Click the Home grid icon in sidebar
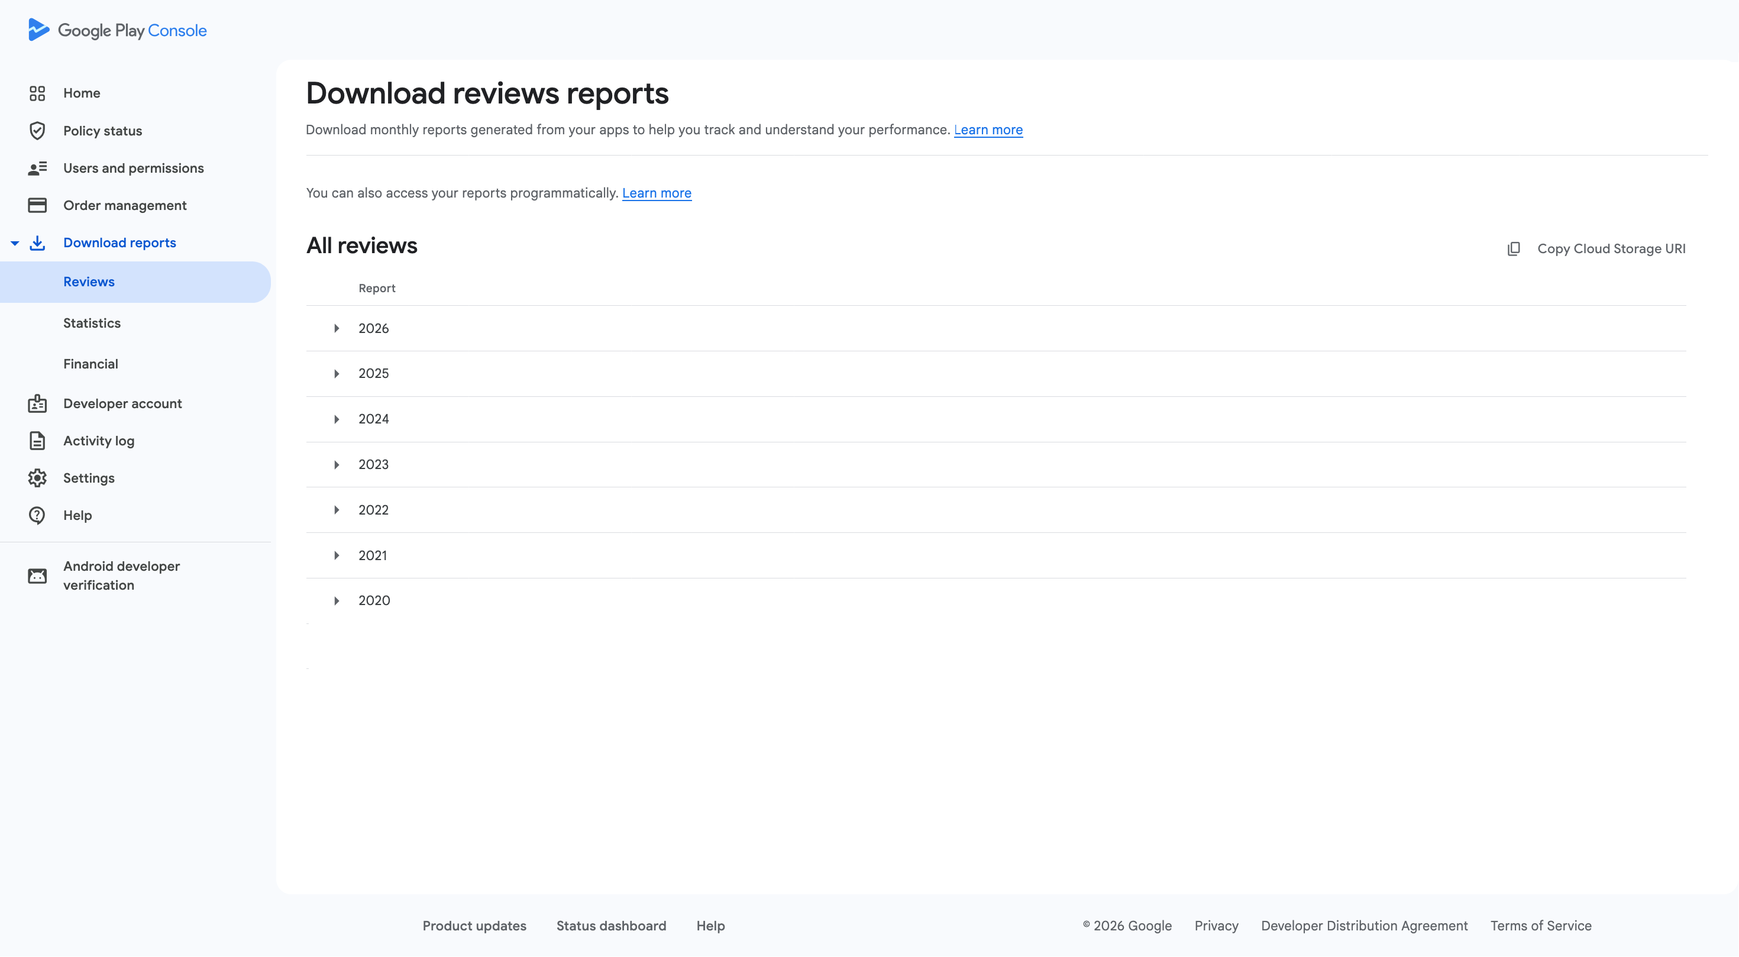 (37, 93)
